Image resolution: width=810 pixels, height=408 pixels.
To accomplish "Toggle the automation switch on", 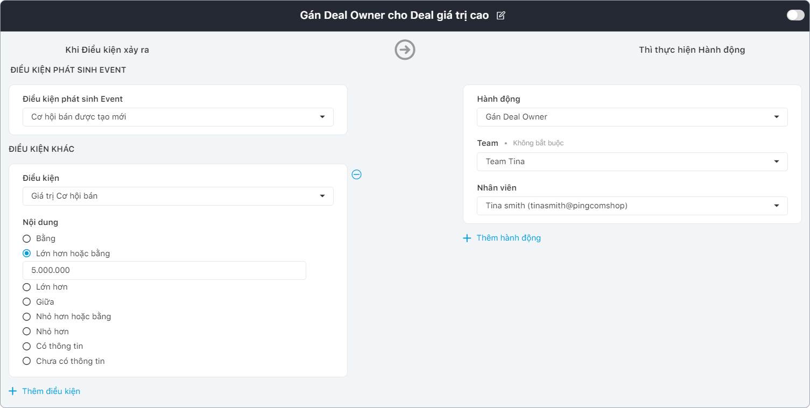I will (x=795, y=15).
